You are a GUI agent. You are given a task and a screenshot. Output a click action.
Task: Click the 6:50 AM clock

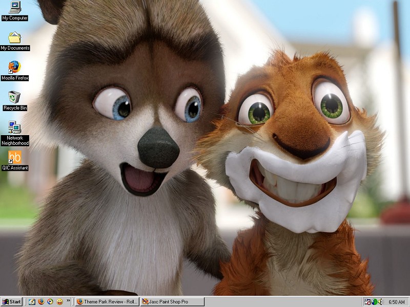pyautogui.click(x=396, y=302)
